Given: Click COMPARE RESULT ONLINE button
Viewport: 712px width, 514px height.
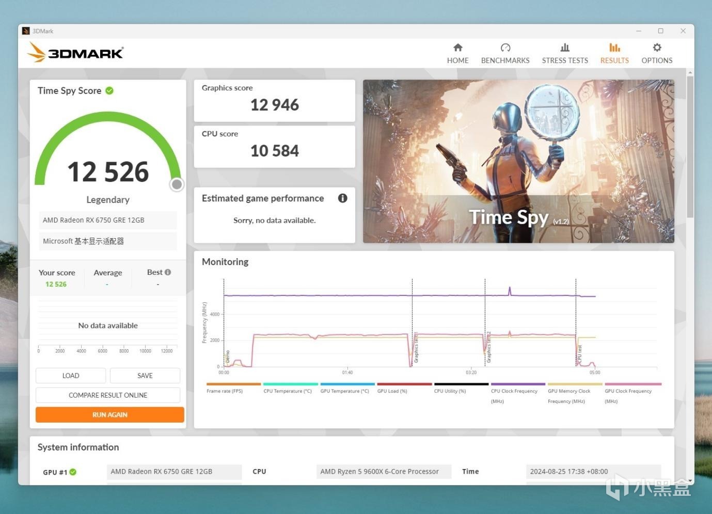Looking at the screenshot, I should point(108,395).
